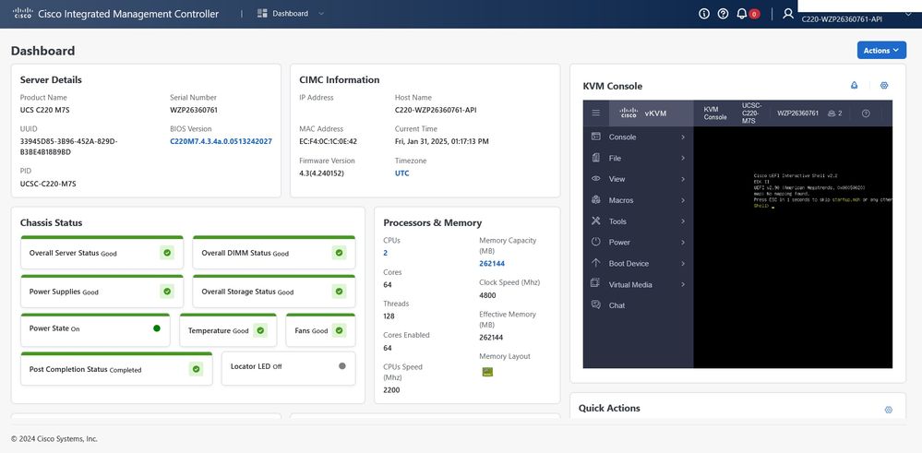Screen dimensions: 922x453
Task: Open the Memory Capacity link 262144
Action: click(x=492, y=264)
